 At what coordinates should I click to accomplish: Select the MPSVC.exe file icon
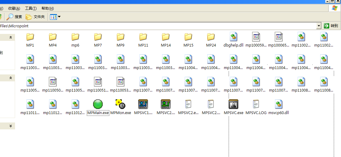pos(233,104)
